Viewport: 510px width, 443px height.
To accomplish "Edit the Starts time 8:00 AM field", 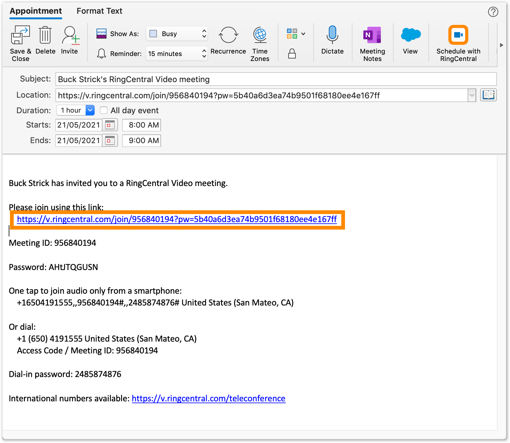I will 142,125.
